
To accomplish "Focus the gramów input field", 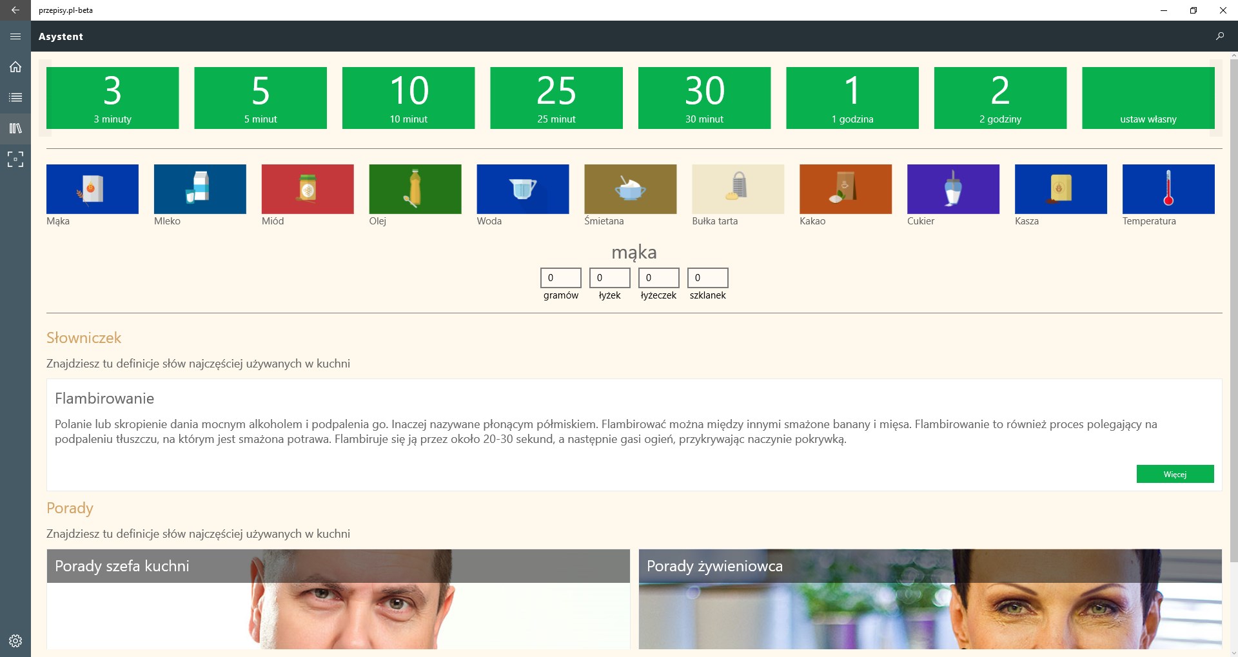I will pos(561,278).
